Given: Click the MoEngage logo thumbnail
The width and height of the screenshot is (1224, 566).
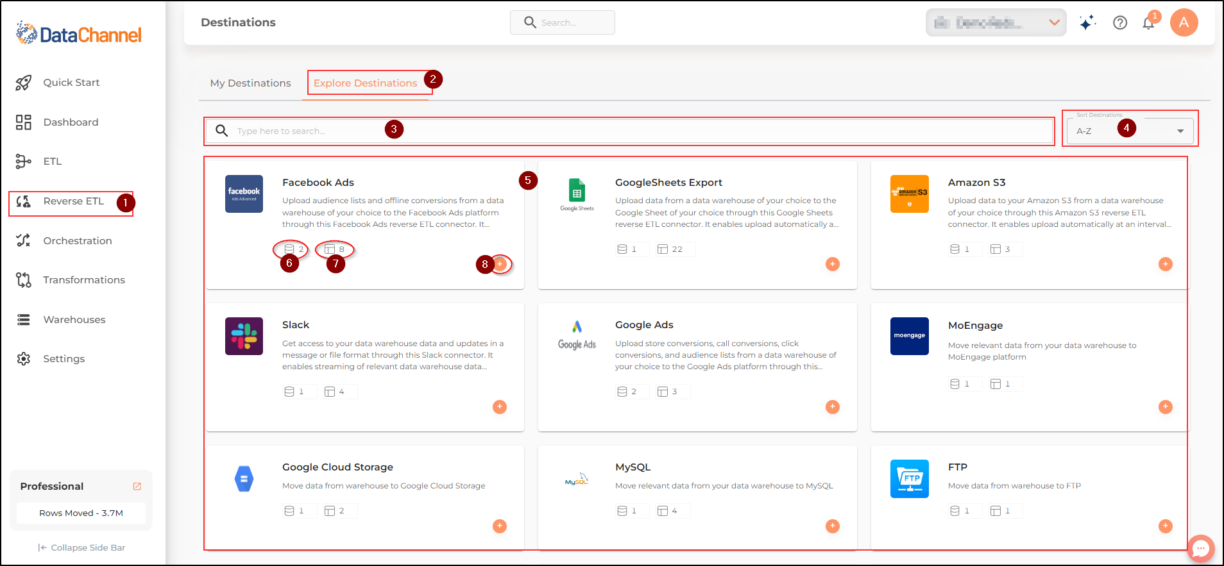Looking at the screenshot, I should 910,336.
